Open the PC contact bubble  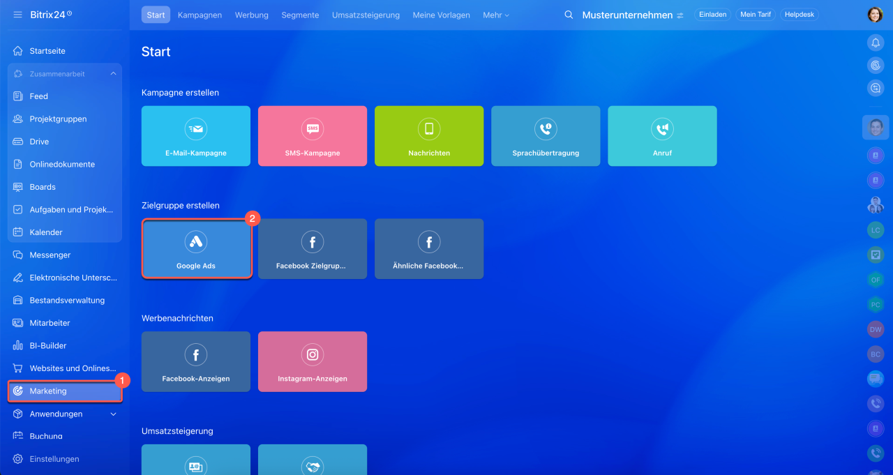coord(876,305)
